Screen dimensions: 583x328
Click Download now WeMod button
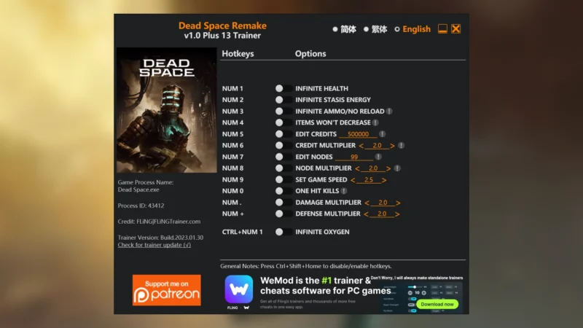pyautogui.click(x=437, y=304)
